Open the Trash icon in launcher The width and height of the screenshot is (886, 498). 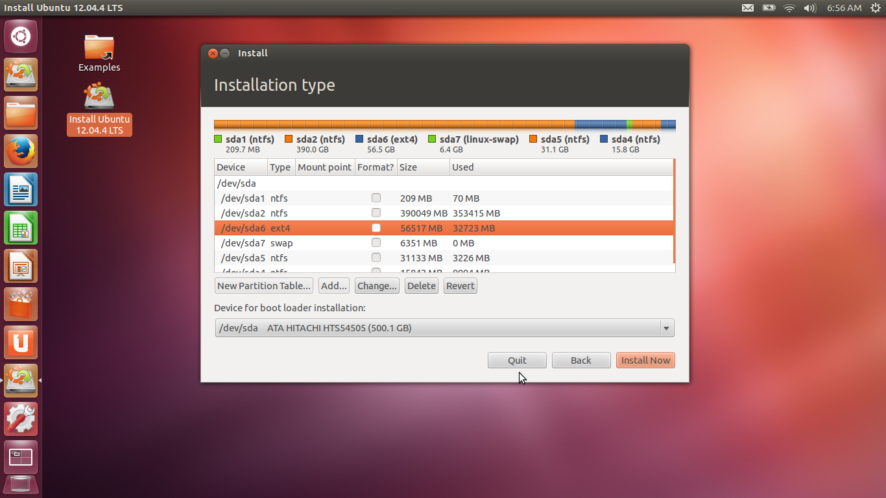[x=21, y=486]
